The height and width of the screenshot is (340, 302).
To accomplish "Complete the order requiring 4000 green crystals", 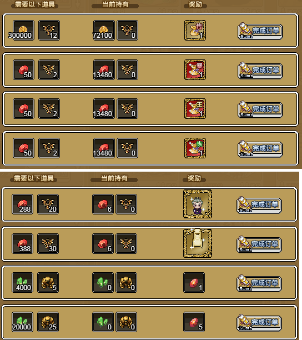I will click(259, 283).
